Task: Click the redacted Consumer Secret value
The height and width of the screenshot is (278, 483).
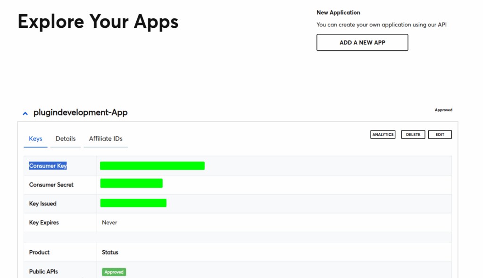Action: [131, 183]
